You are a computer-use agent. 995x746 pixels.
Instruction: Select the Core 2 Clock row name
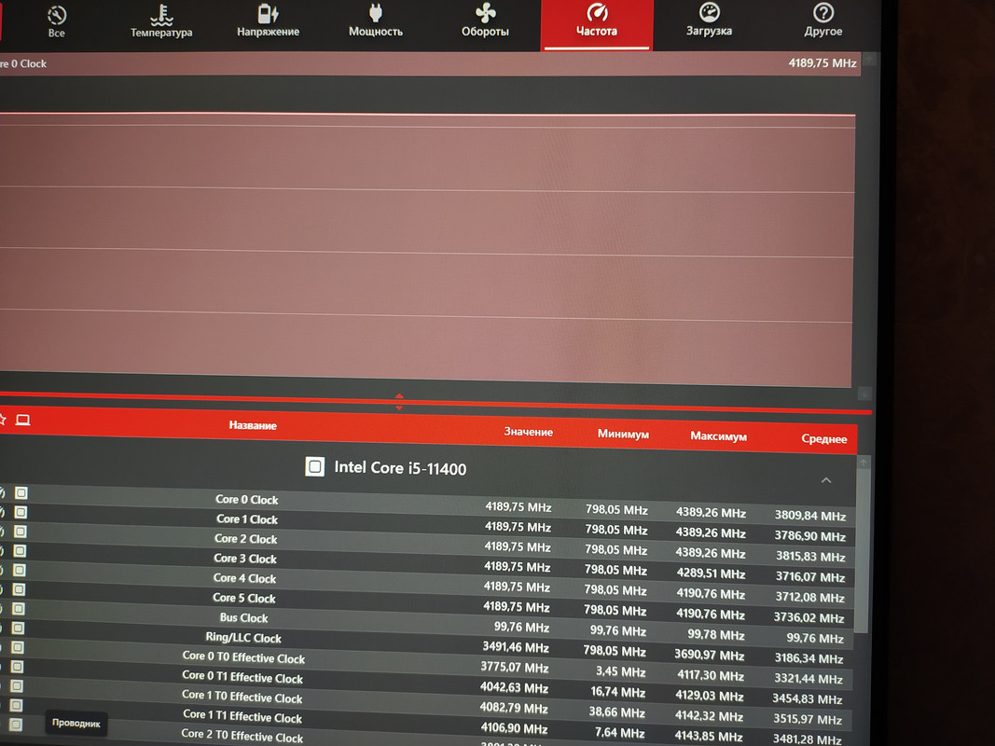(245, 539)
